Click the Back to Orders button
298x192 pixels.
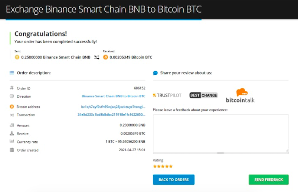coord(174,179)
